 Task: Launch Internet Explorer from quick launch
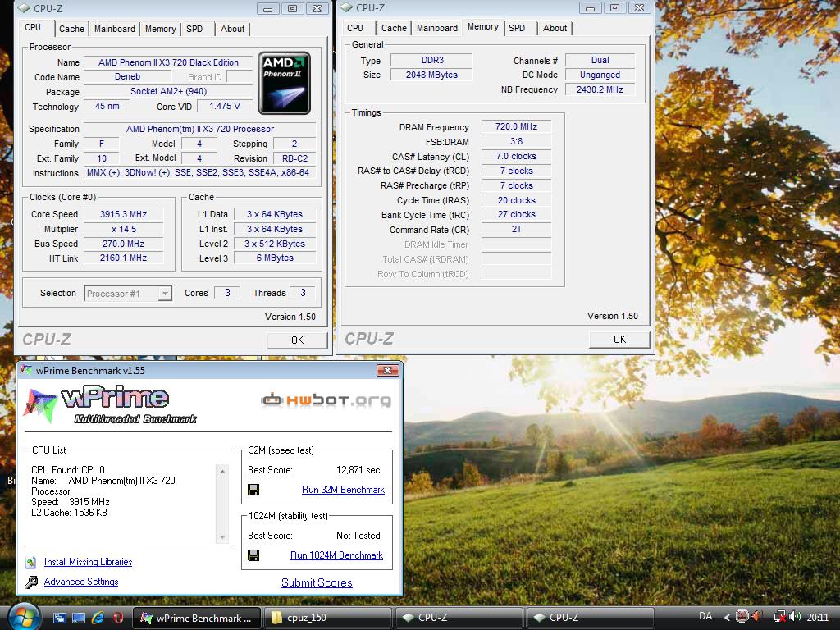(98, 618)
